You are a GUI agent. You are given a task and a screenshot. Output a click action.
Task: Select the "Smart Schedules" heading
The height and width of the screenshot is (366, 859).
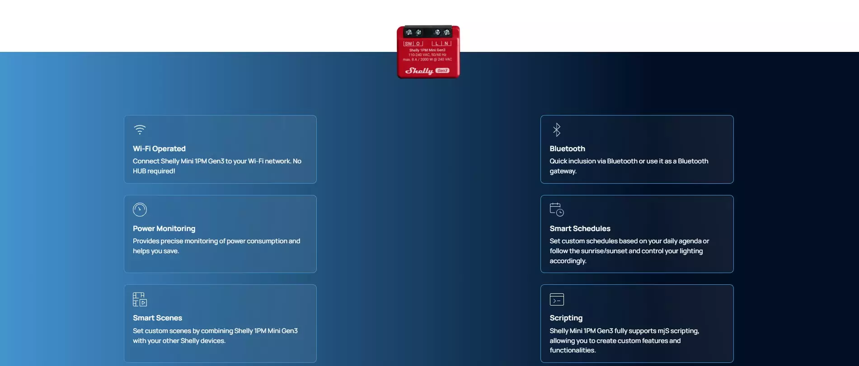(580, 228)
